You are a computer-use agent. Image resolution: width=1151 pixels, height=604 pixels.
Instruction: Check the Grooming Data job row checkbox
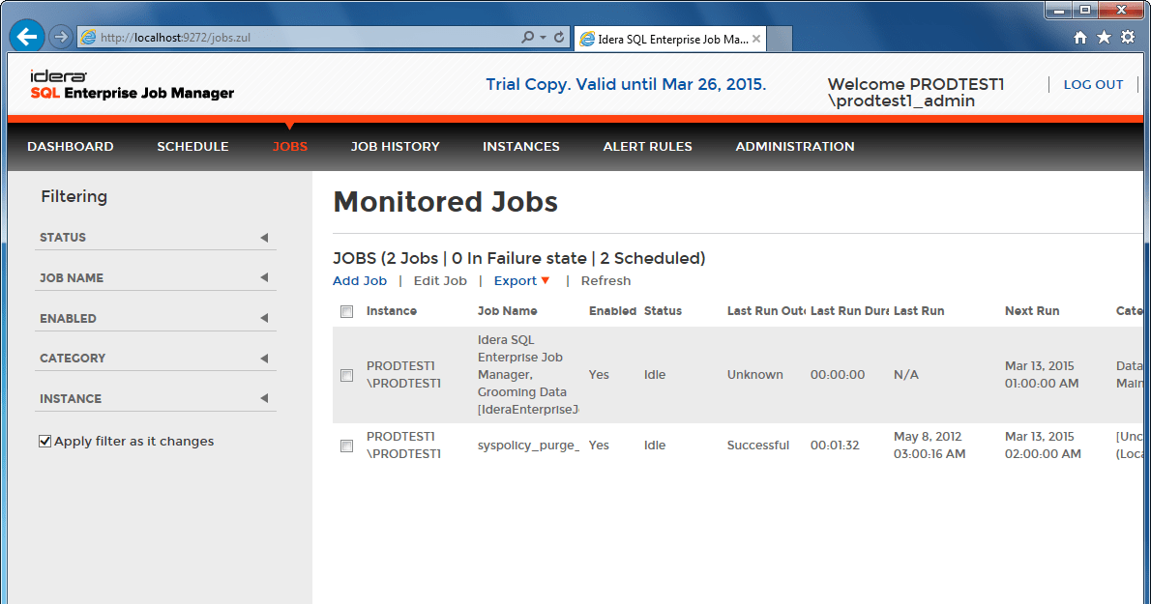point(346,375)
